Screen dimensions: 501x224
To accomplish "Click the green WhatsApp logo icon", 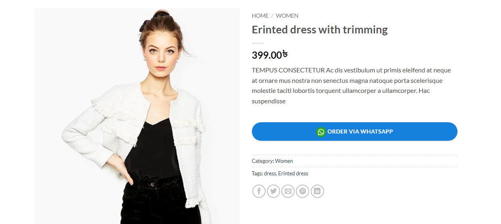I will (x=321, y=132).
